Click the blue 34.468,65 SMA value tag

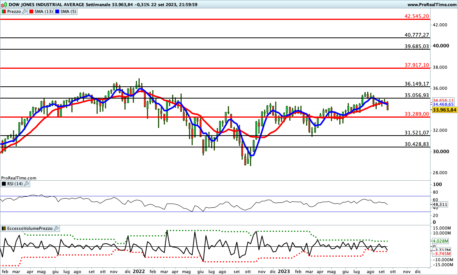pos(443,104)
